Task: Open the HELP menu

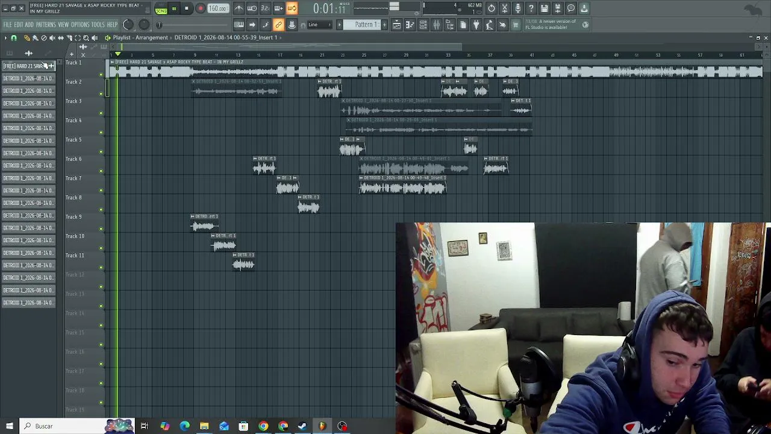Action: [113, 25]
